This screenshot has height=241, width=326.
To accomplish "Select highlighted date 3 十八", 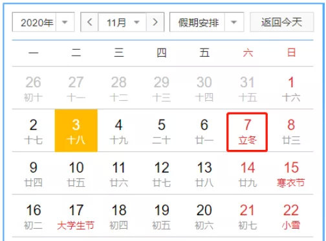I will (76, 131).
